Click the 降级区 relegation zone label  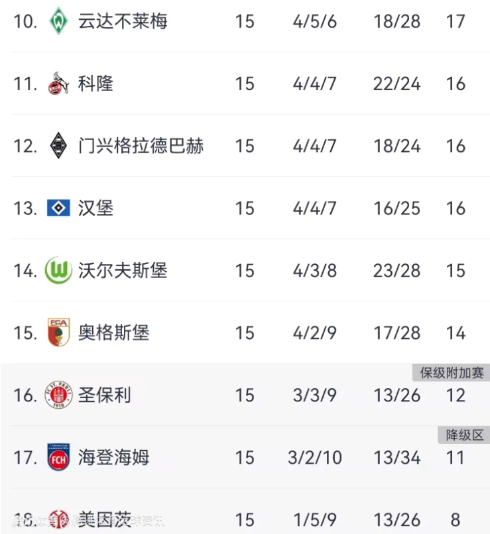tap(464, 435)
